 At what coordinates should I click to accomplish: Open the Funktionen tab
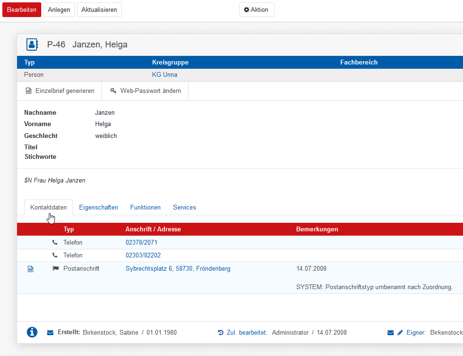[x=145, y=208]
